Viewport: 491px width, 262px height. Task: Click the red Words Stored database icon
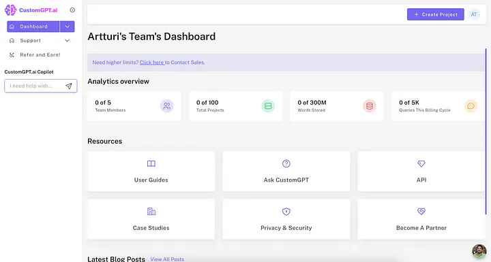370,106
